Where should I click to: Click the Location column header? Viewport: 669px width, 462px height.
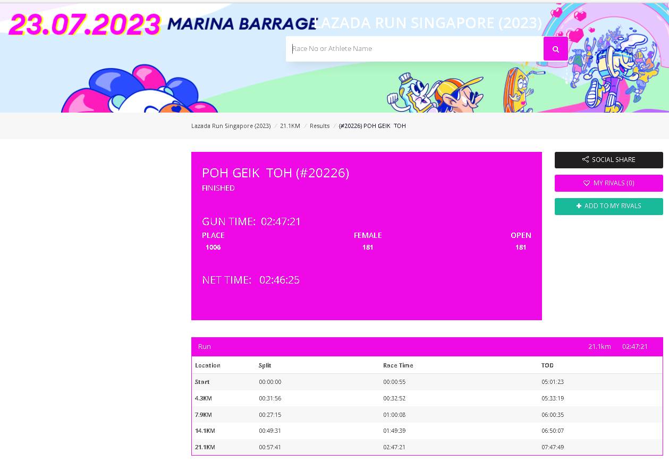pos(208,365)
